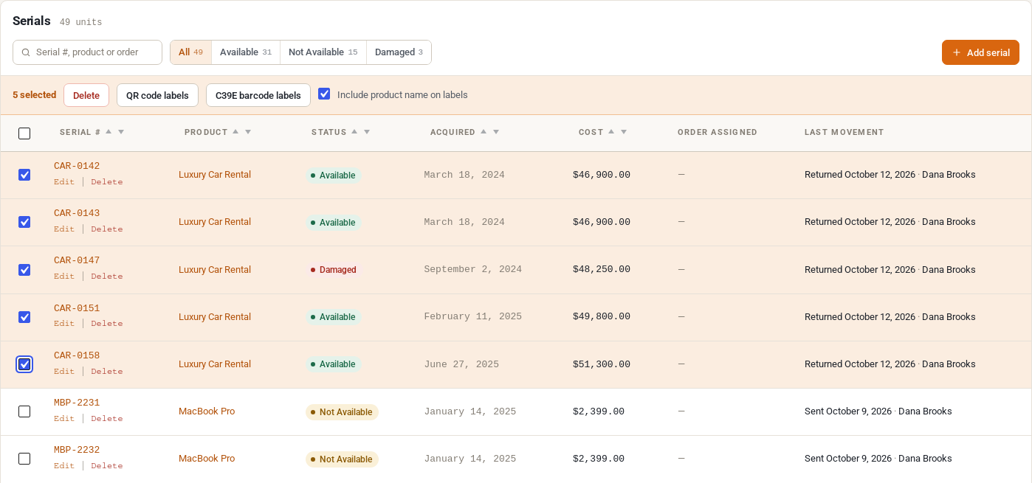Show only Available serials tab
This screenshot has width=1032, height=483.
click(246, 52)
